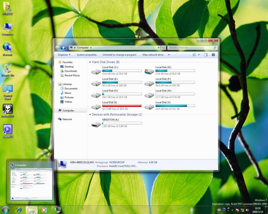
Task: Open the Organize dropdown menu
Action: (x=64, y=55)
